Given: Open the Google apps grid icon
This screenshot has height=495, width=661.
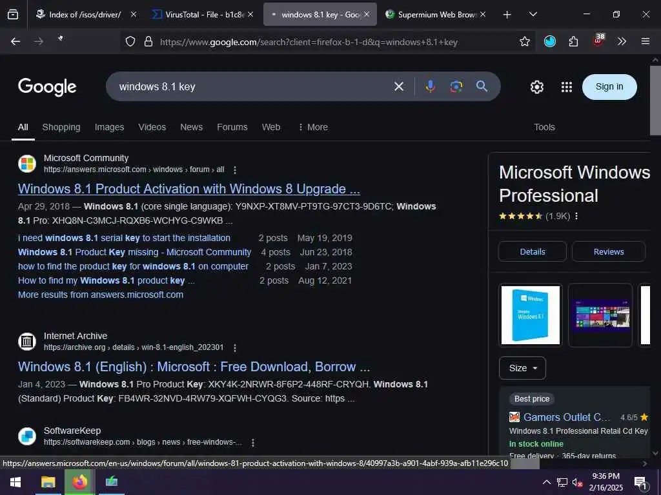Looking at the screenshot, I should 567,87.
